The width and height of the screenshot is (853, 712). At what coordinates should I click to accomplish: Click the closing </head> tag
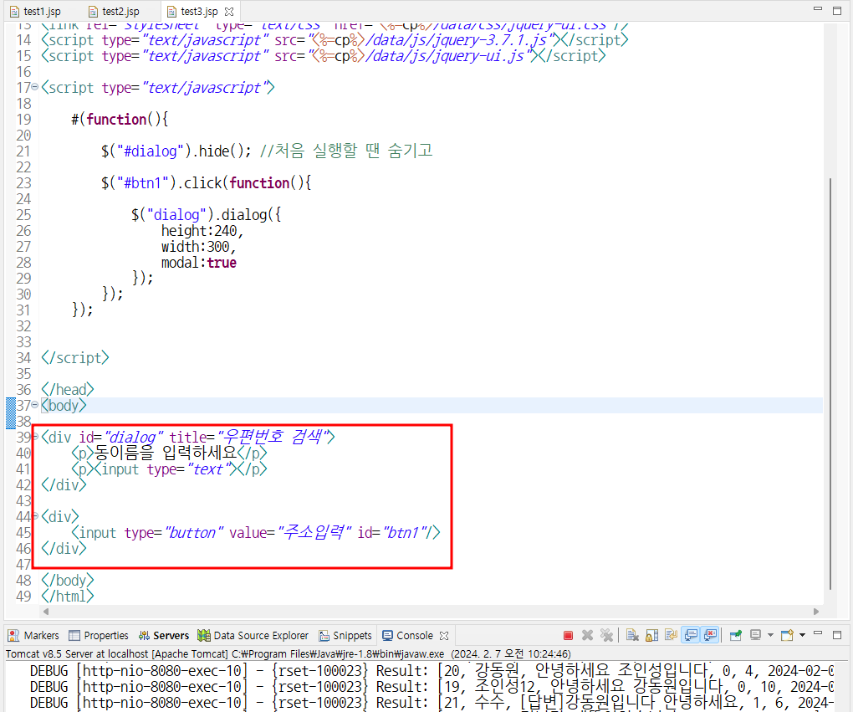click(x=68, y=389)
